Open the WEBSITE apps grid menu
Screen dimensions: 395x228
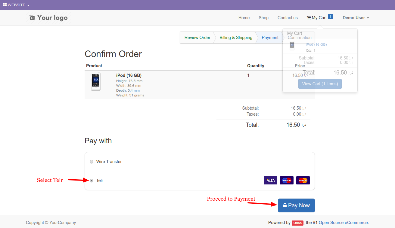coord(16,5)
